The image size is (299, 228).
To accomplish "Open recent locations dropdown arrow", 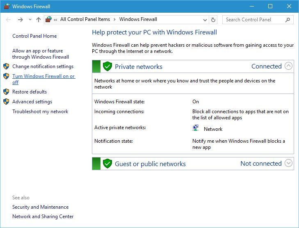I will point(30,19).
